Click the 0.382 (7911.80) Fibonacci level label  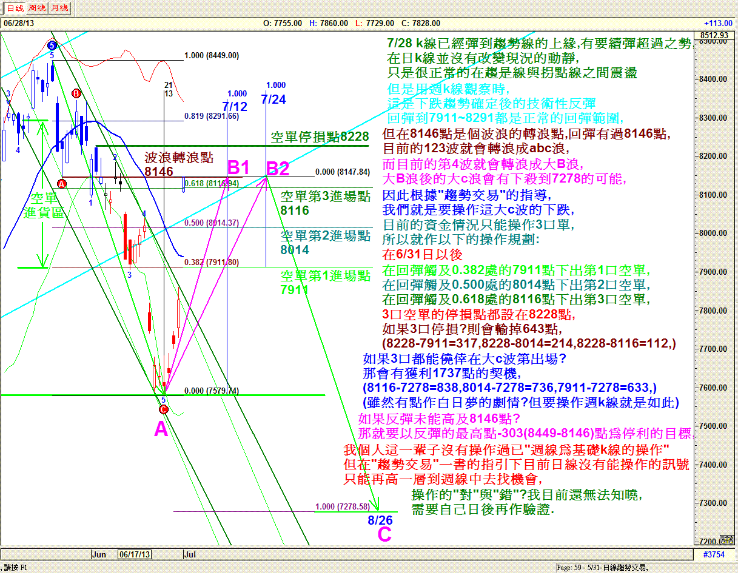[212, 262]
